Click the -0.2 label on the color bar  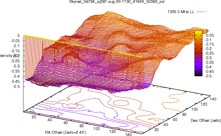(x=208, y=49)
